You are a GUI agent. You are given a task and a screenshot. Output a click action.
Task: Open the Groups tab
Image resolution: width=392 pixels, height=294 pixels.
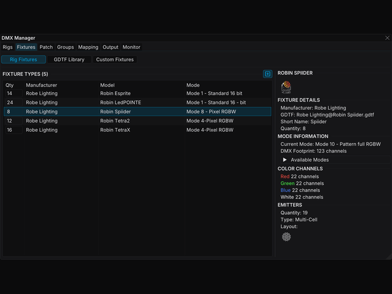(65, 47)
